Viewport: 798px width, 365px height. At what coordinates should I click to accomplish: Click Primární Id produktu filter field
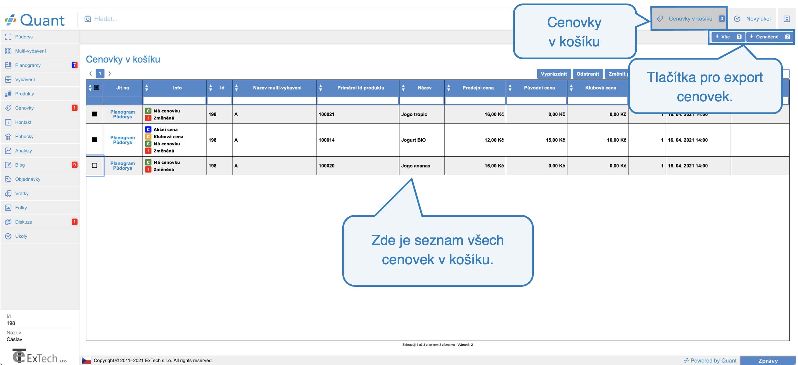(x=358, y=100)
